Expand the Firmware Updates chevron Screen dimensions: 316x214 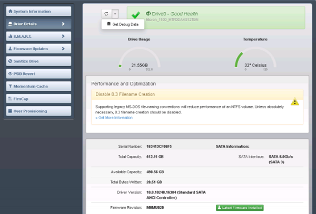tap(63, 49)
